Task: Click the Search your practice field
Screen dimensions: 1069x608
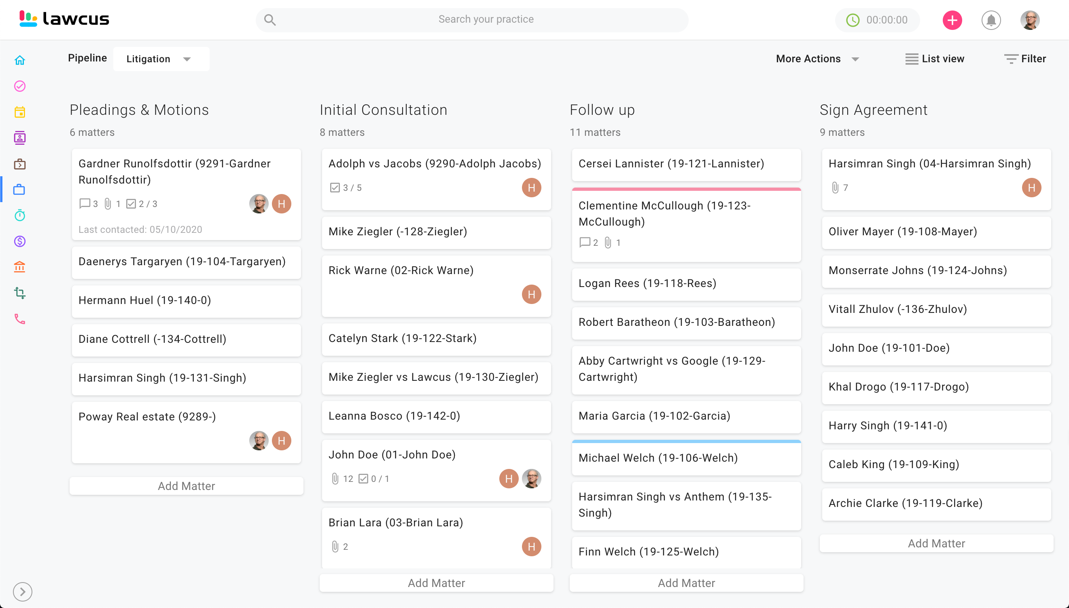Action: pyautogui.click(x=486, y=19)
